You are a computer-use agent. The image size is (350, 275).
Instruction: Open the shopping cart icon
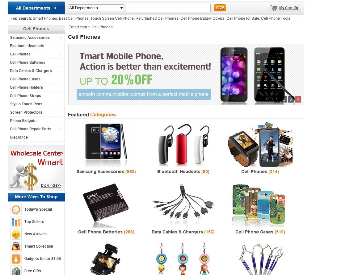(x=274, y=8)
